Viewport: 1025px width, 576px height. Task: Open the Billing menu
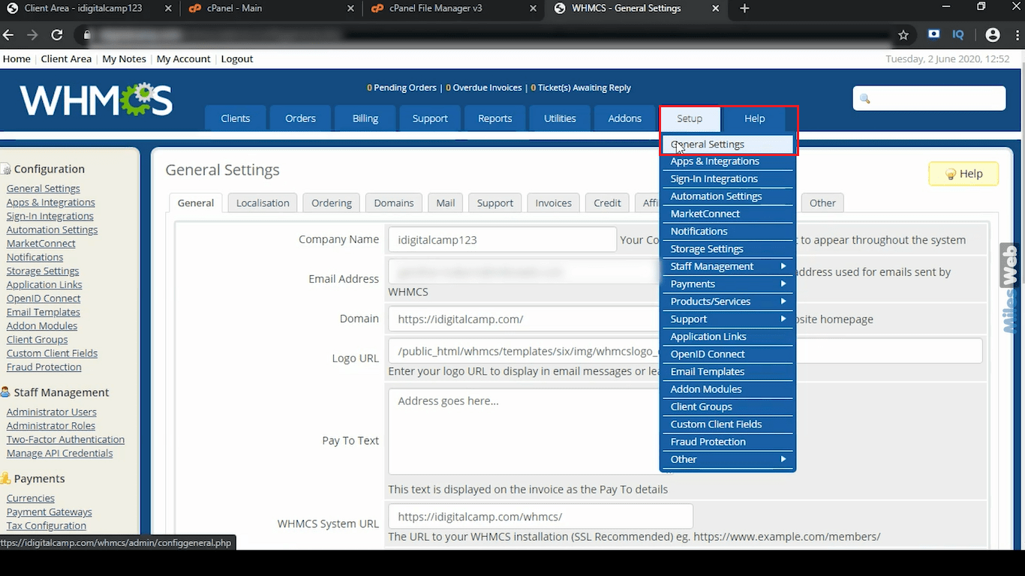365,118
